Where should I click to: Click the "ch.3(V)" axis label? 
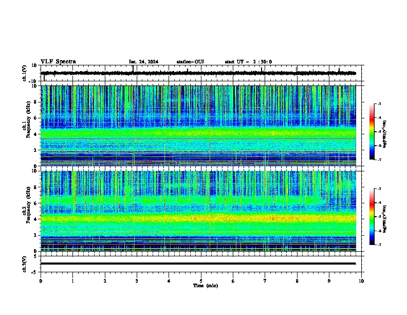(x=25, y=265)
